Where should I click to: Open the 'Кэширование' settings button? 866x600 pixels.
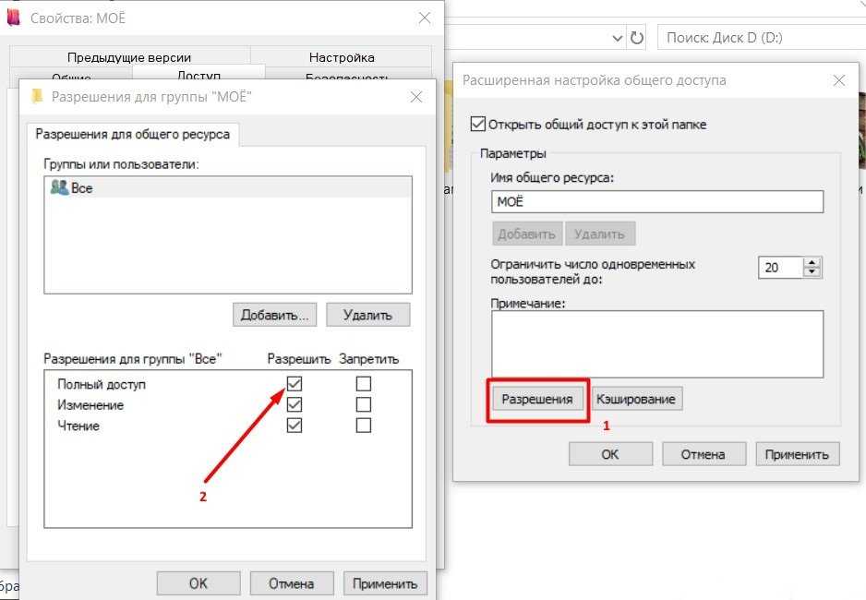pyautogui.click(x=636, y=399)
